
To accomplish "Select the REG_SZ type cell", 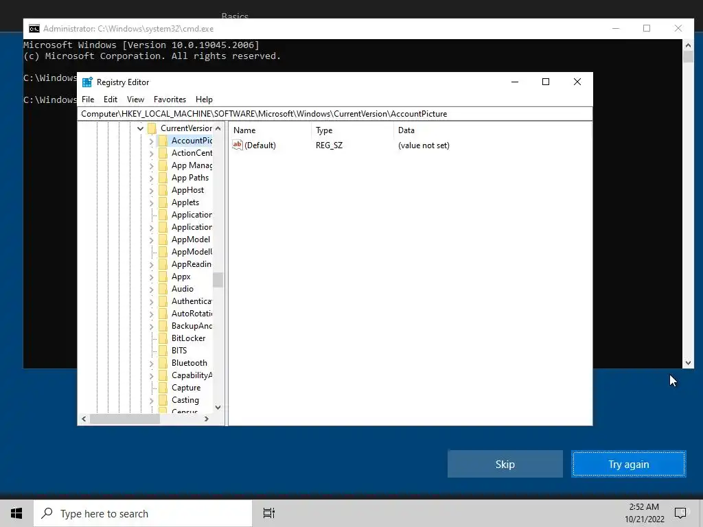I will (329, 145).
